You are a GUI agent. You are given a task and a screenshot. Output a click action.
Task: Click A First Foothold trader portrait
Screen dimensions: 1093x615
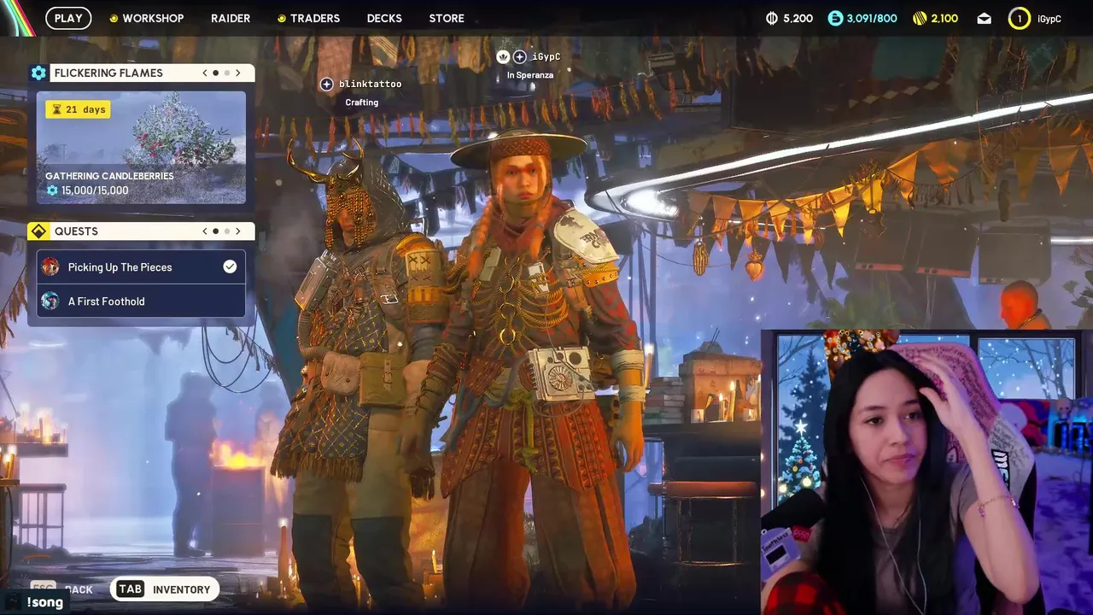[50, 301]
